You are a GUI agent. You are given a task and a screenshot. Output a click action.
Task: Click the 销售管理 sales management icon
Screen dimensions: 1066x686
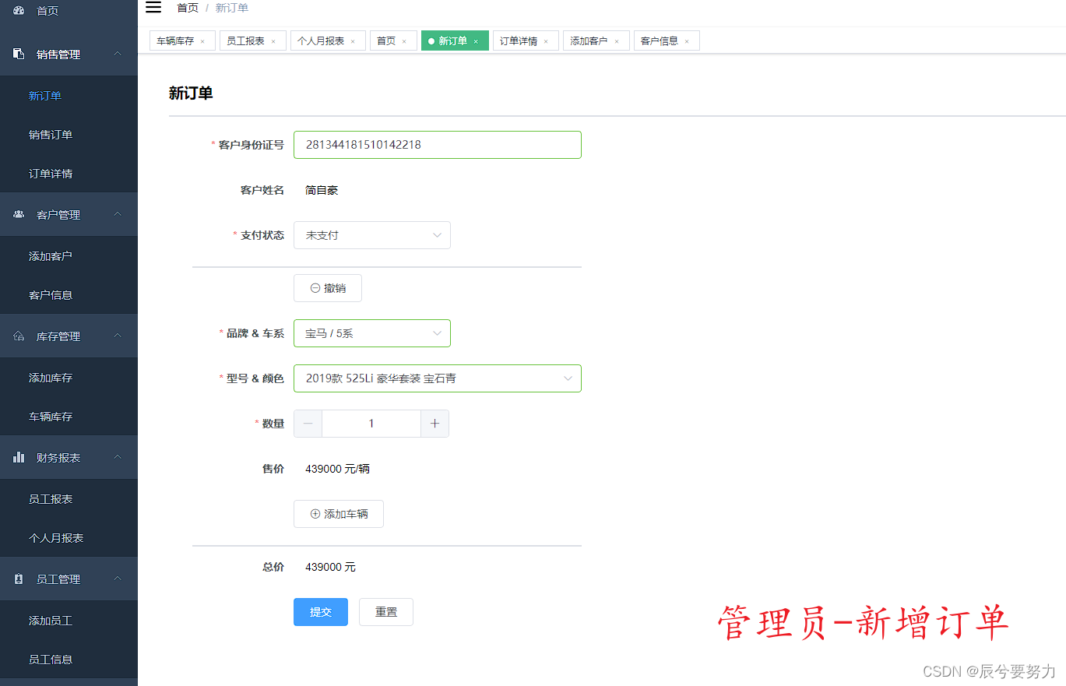coord(18,54)
